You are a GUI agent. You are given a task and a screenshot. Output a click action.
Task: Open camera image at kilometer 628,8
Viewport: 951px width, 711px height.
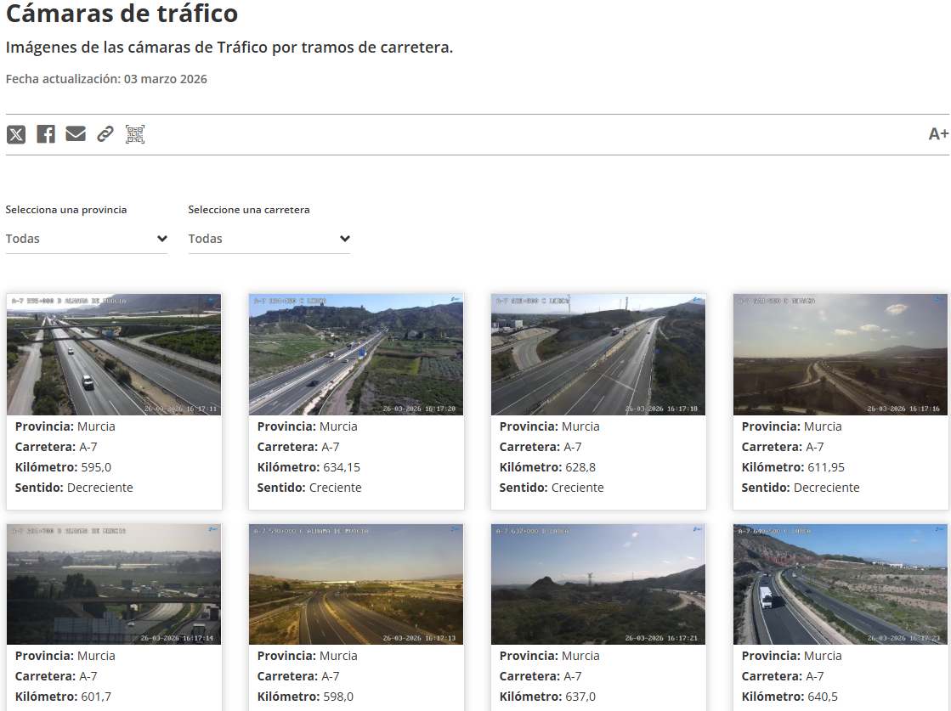[x=598, y=354]
